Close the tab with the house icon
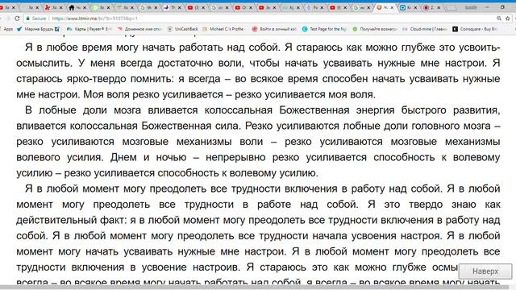 tap(85, 7)
